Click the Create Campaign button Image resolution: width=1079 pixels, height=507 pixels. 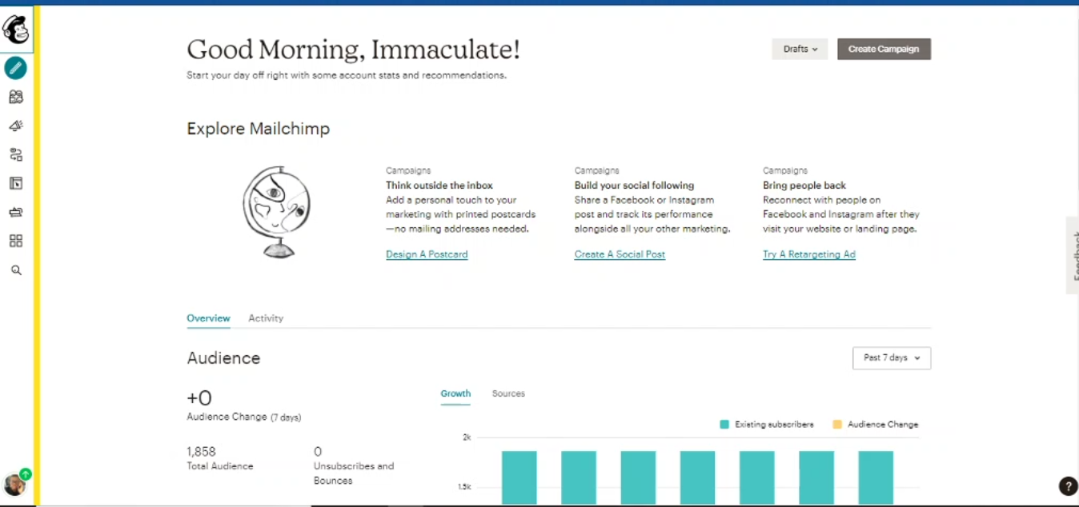tap(884, 49)
